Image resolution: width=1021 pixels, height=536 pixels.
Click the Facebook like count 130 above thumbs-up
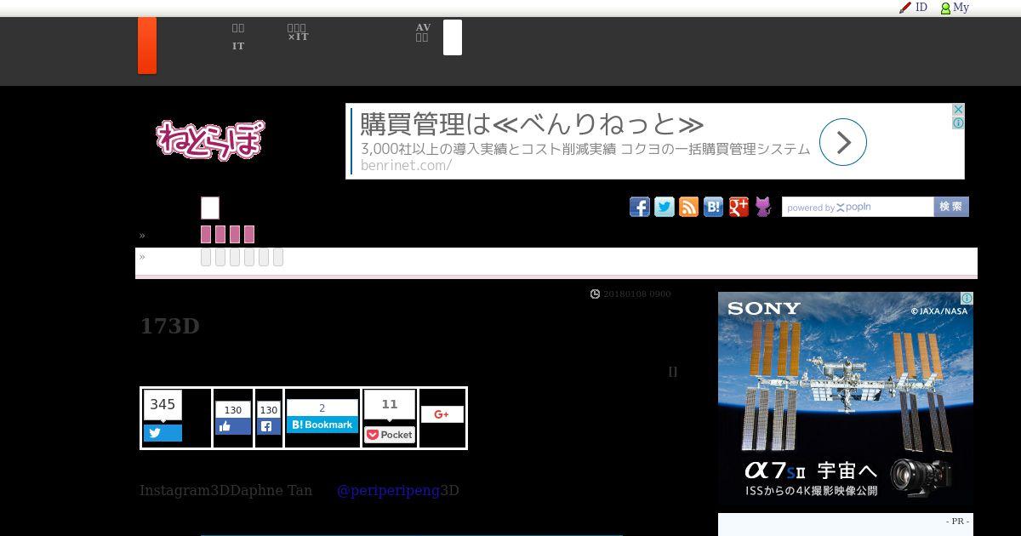coord(233,410)
